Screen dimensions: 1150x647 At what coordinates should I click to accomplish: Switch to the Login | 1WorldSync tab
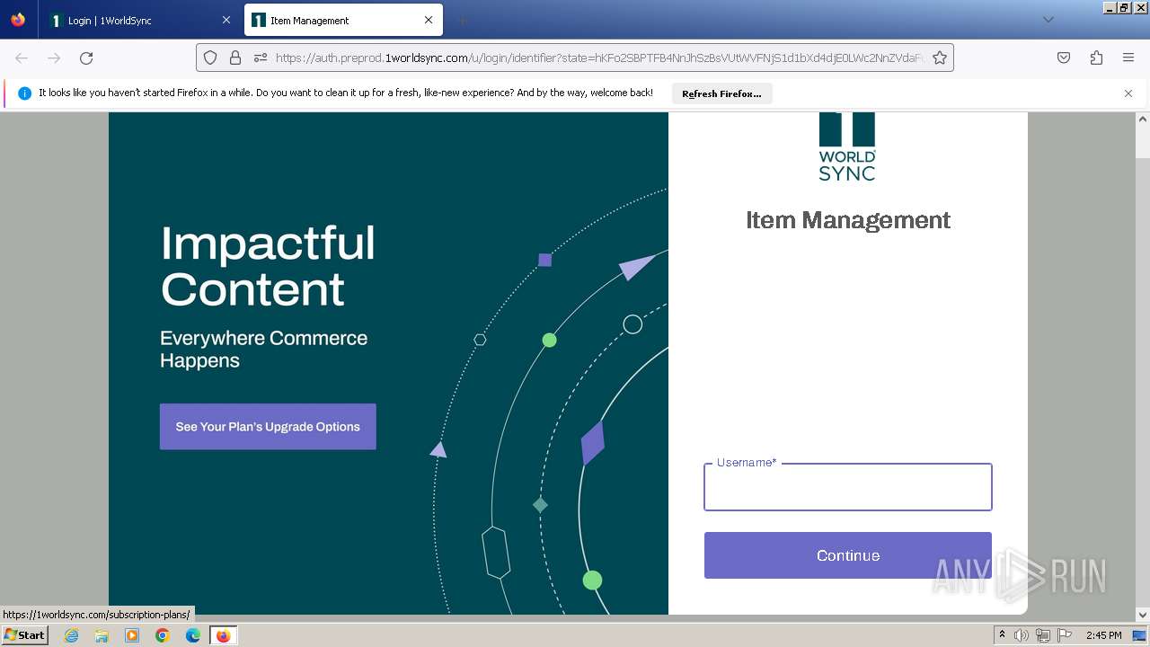point(141,20)
